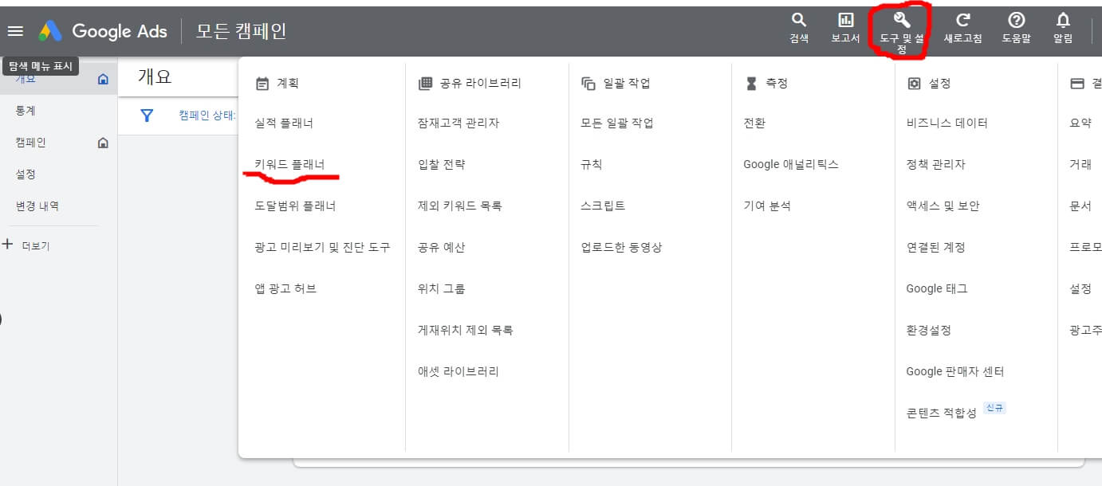
Task: Click the 도구 및 설정 wrench icon
Action: (x=902, y=21)
